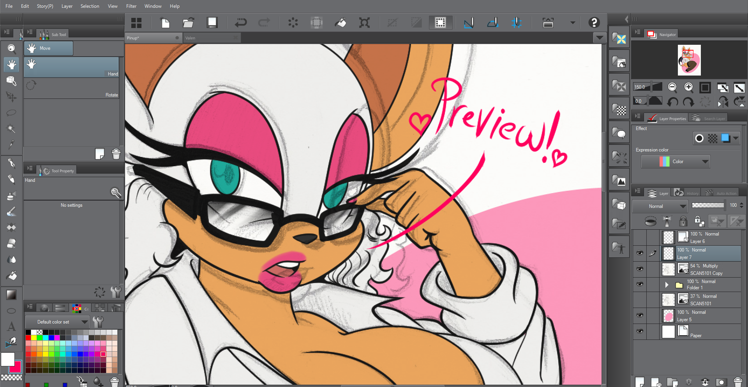Hide the Paper layer
The image size is (748, 387).
tap(640, 331)
